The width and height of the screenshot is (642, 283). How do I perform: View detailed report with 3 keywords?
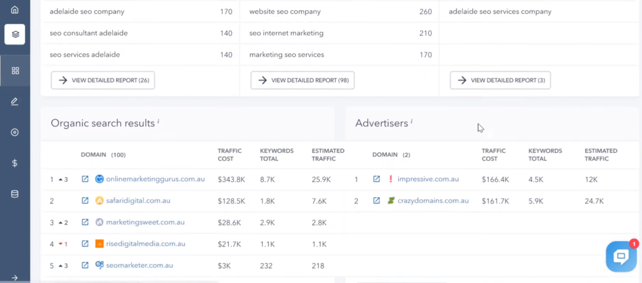[x=500, y=80]
